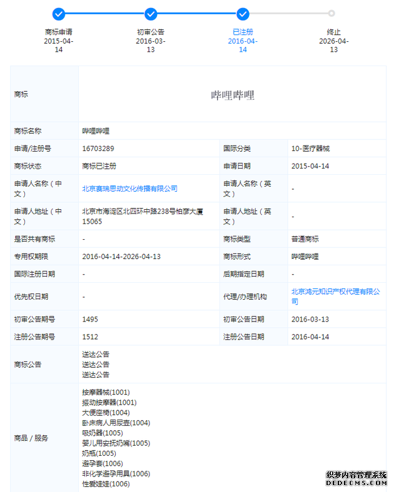Click the 代理/办理机构 field label
Viewport: 394px width, 492px height.
[x=245, y=297]
